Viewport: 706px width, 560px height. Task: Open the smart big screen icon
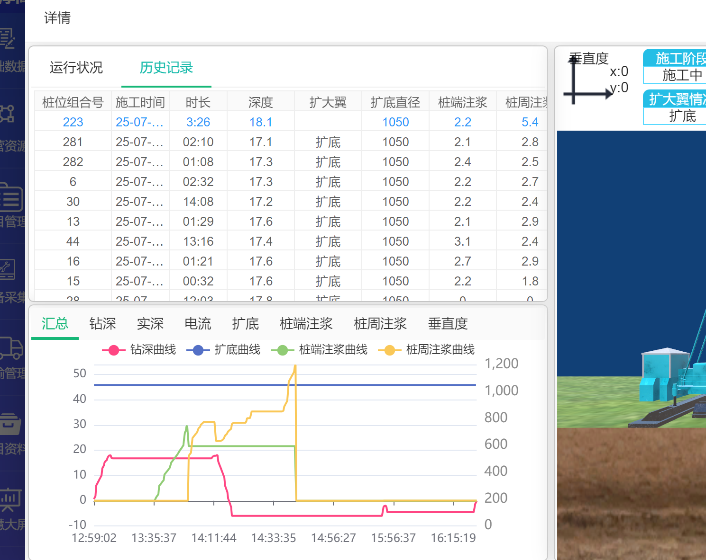pyautogui.click(x=10, y=500)
